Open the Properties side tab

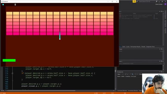pos(165,31)
